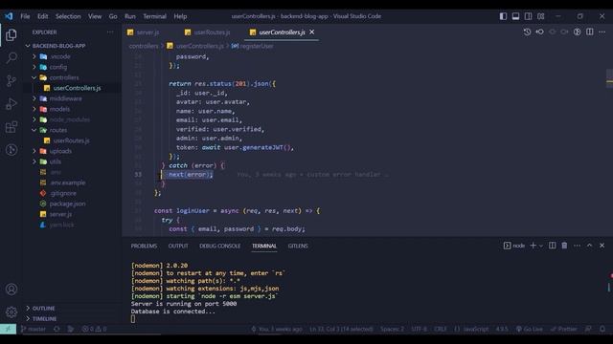This screenshot has height=344, width=613.
Task: Maximize the panel size with chevron
Action: [x=590, y=246]
